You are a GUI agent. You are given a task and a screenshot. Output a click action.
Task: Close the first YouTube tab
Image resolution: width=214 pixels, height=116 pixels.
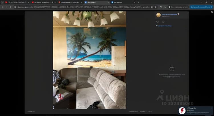click(28, 2)
